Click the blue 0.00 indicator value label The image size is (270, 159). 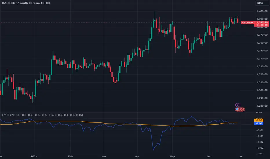259,123
